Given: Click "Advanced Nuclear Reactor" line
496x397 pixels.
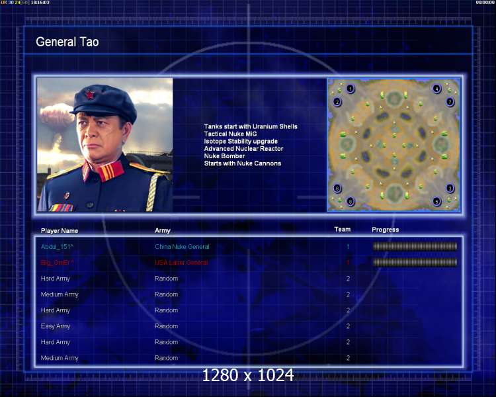Looking at the screenshot, I should pos(243,148).
